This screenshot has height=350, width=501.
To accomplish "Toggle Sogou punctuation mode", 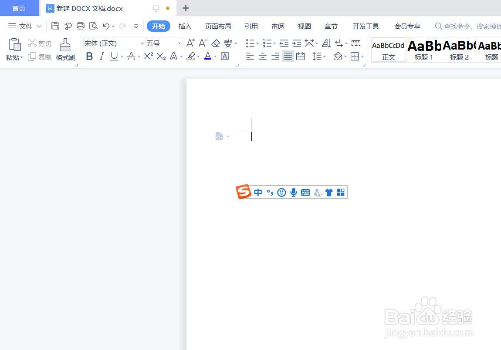I will click(270, 192).
